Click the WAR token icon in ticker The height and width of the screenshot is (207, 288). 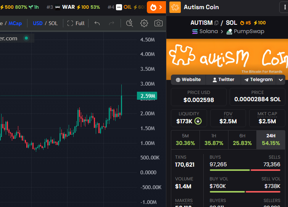58,7
